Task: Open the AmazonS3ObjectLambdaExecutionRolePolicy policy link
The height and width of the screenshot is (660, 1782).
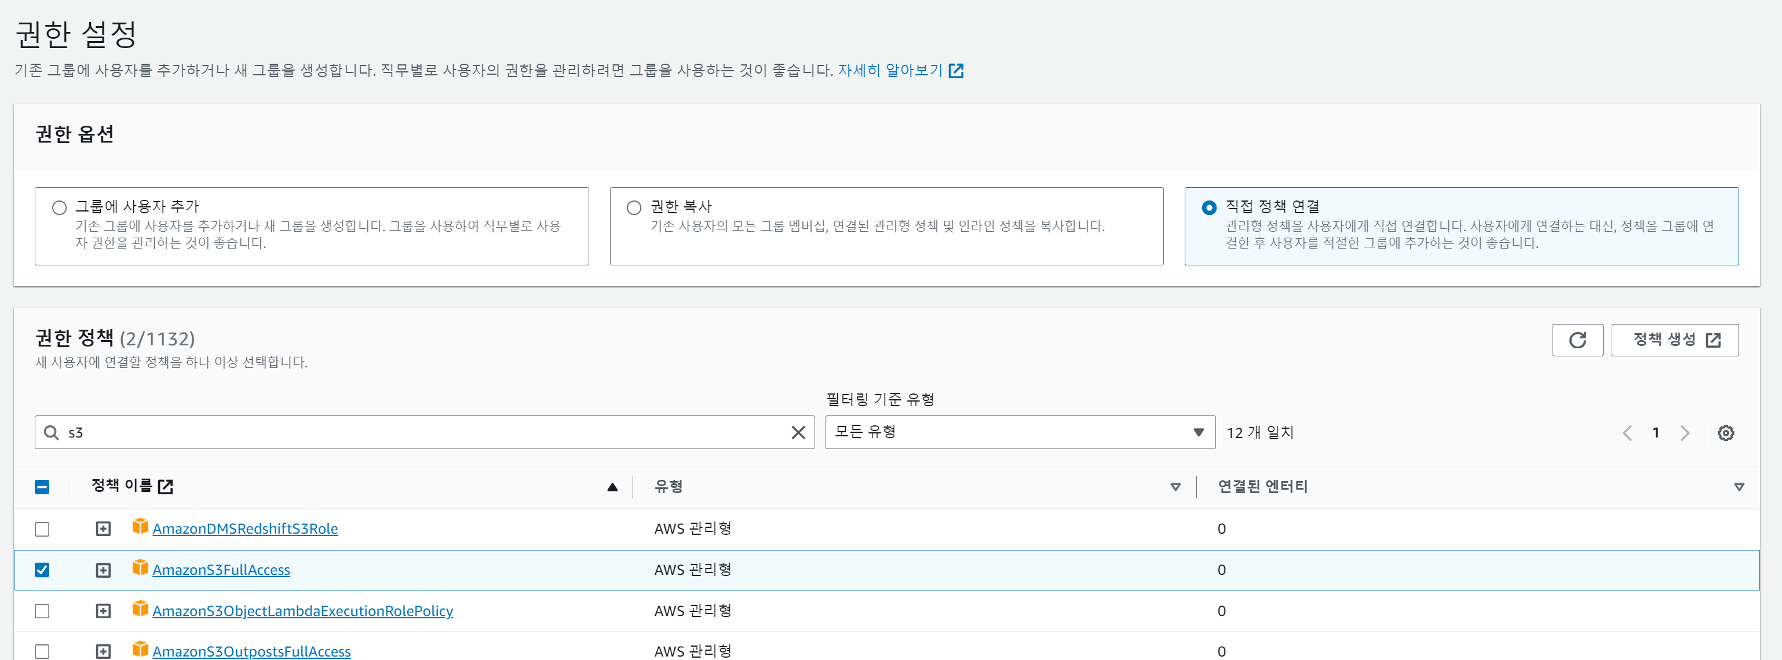Action: (x=303, y=611)
